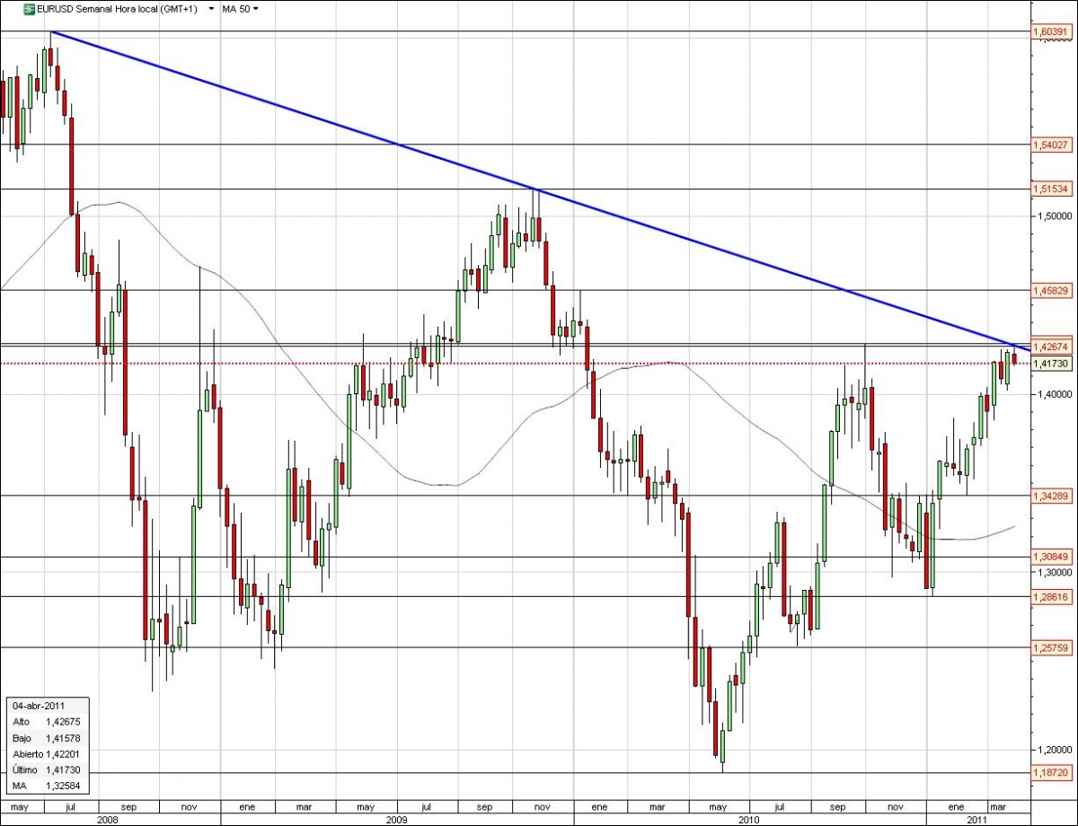Click the 04-abr-2011 info tooltip box
Screen dimensions: 1078x826
(x=47, y=745)
